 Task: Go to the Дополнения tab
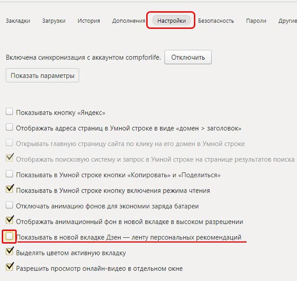pos(129,21)
